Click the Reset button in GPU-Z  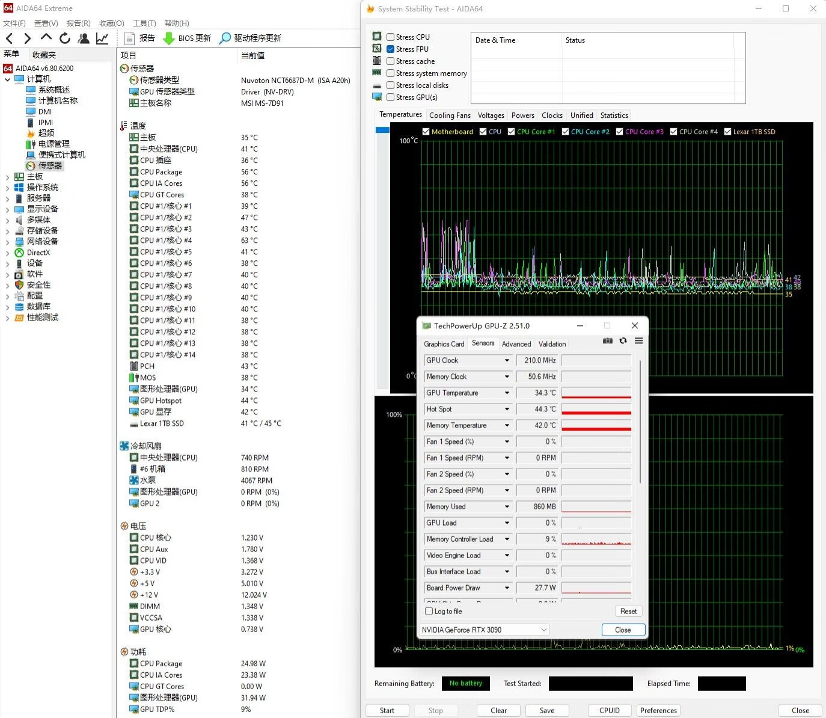(628, 611)
